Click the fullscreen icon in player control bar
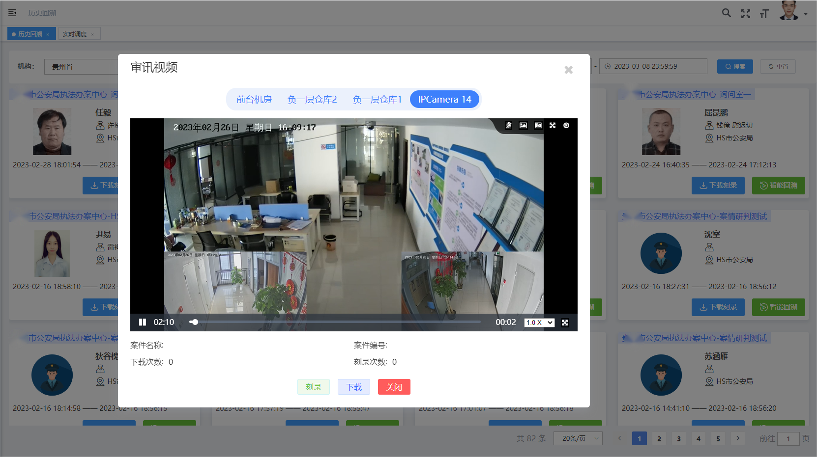 [565, 323]
